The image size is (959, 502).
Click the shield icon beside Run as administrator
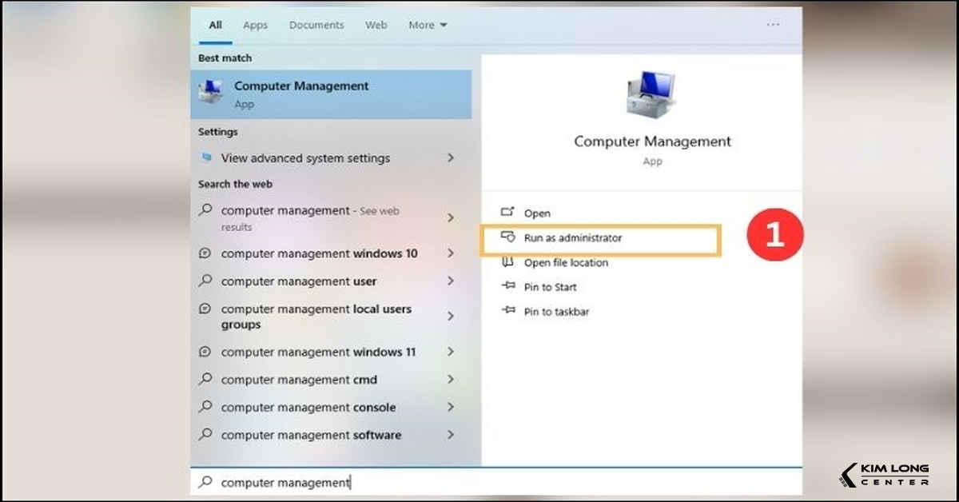[507, 237]
